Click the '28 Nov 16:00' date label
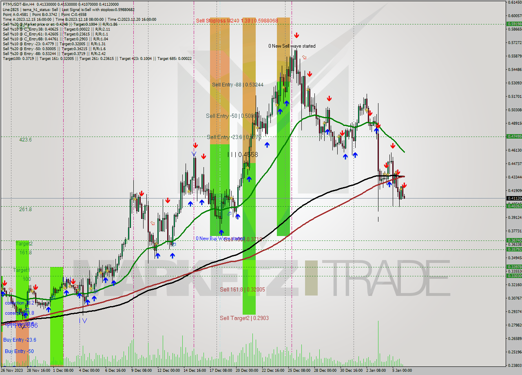This screenshot has width=522, height=375. [x=38, y=371]
